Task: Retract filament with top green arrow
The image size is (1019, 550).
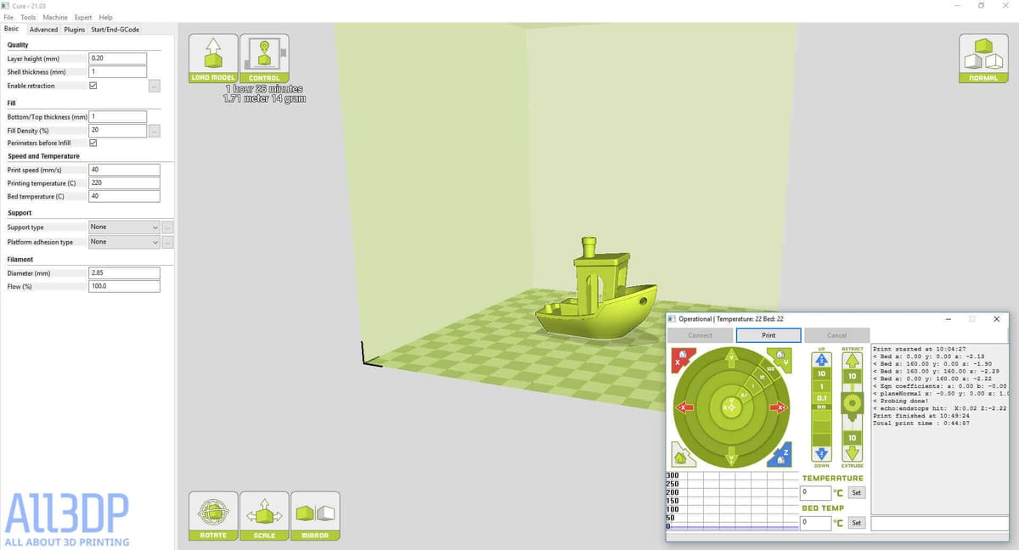Action: coord(852,360)
